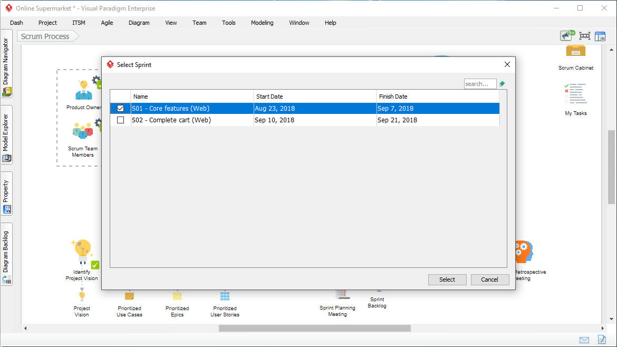
Task: Click the scroll right arrow
Action: [602, 328]
